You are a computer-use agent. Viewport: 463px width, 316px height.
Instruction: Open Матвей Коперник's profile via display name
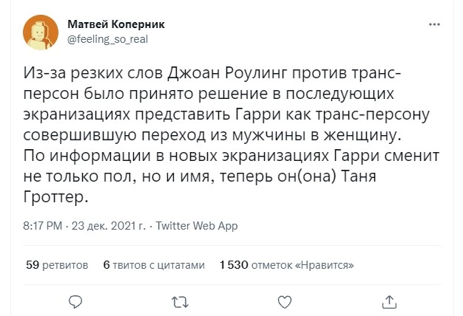116,24
